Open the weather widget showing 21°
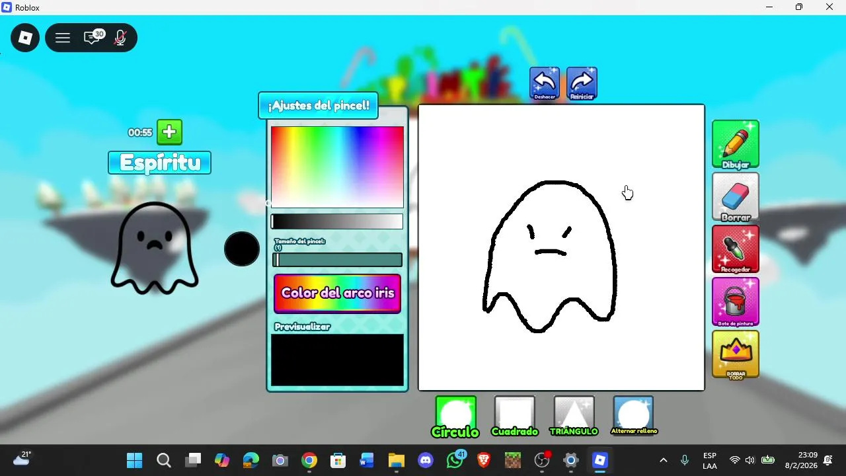 pos(22,459)
